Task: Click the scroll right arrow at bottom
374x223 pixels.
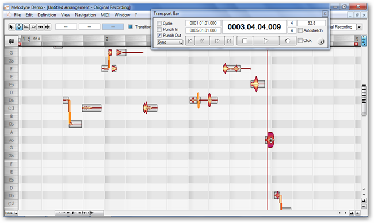Action: pyautogui.click(x=345, y=213)
